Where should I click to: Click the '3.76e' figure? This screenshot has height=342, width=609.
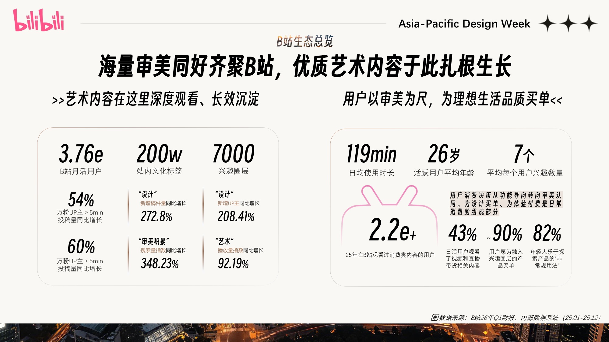tap(81, 154)
